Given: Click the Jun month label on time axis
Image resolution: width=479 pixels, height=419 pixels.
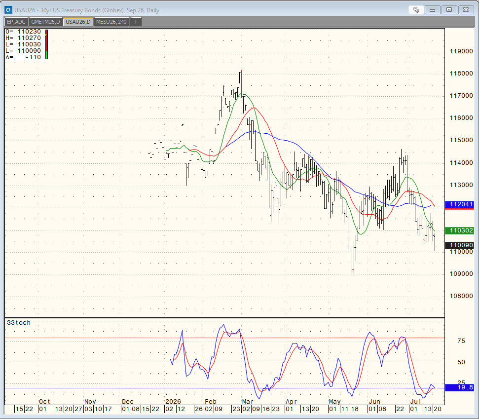Looking at the screenshot, I should [x=374, y=402].
